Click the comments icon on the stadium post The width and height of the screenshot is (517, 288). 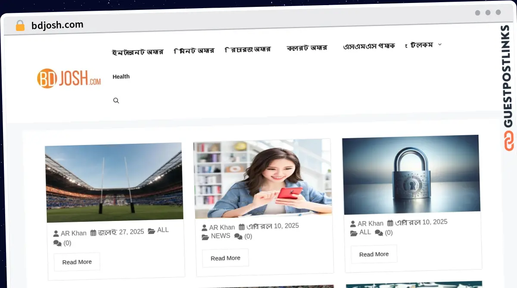click(57, 243)
